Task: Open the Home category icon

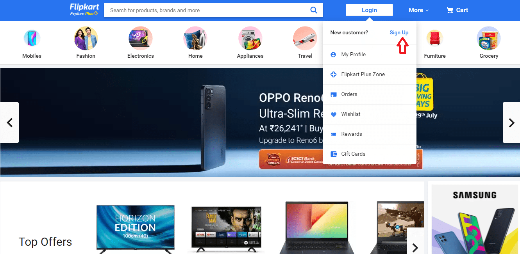Action: pos(195,38)
